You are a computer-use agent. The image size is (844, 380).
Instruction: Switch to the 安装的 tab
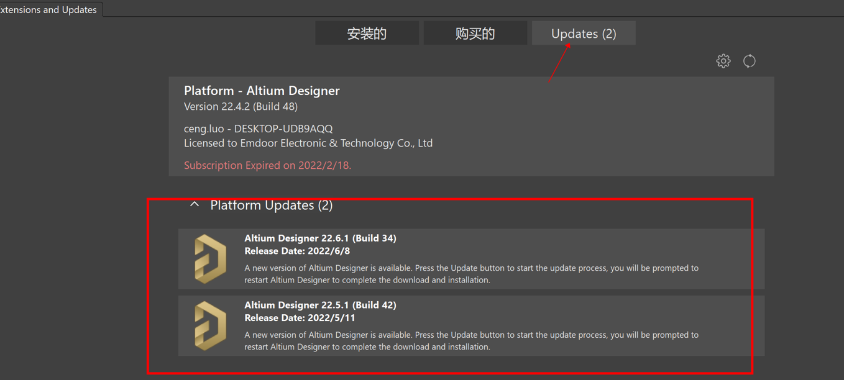367,34
